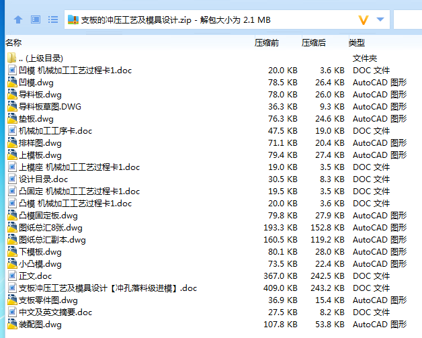Screen dimensions: 422x338
Task: Select the 凸固定 机械加工工艺过程卡1.doc icon
Action: 12,191
